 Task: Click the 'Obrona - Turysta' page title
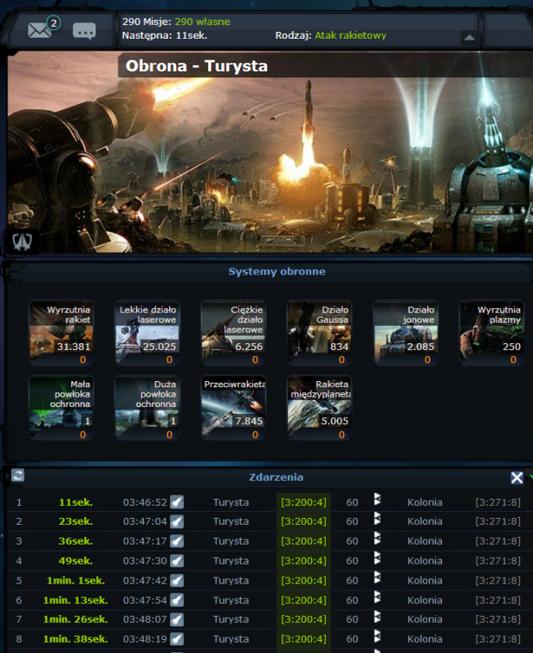196,65
